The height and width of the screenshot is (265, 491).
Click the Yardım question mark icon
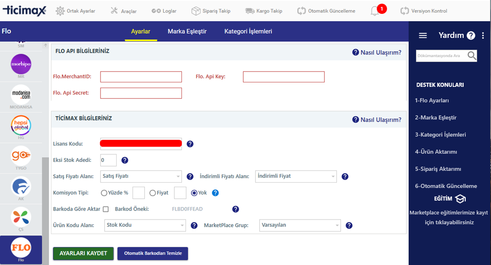point(471,36)
